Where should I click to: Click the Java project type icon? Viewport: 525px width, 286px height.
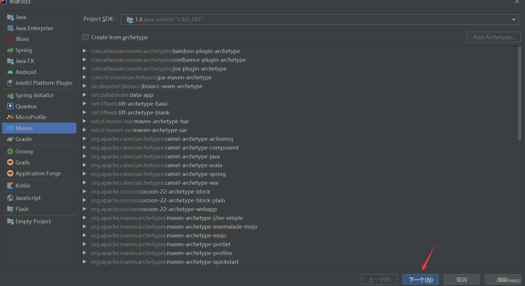click(10, 17)
